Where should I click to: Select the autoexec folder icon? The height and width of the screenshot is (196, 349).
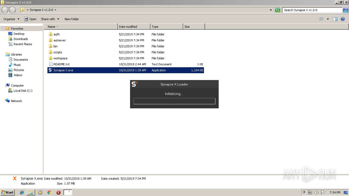click(x=50, y=40)
